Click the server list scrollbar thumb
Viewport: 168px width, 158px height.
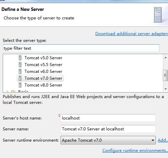coord(165,75)
